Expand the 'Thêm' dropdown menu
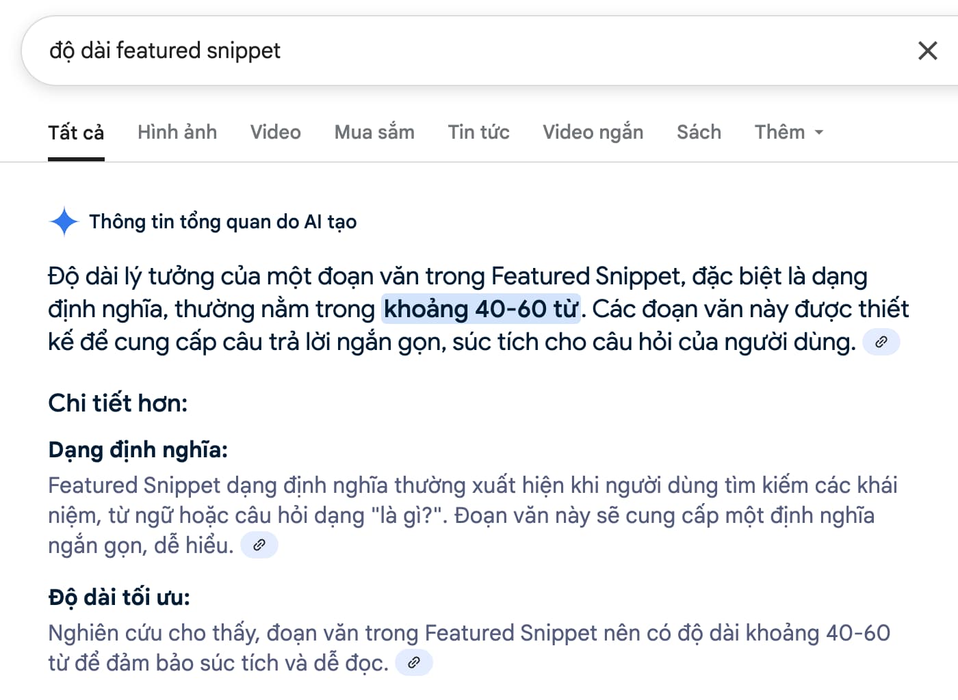Viewport: 958px width, 700px height. pyautogui.click(x=789, y=132)
